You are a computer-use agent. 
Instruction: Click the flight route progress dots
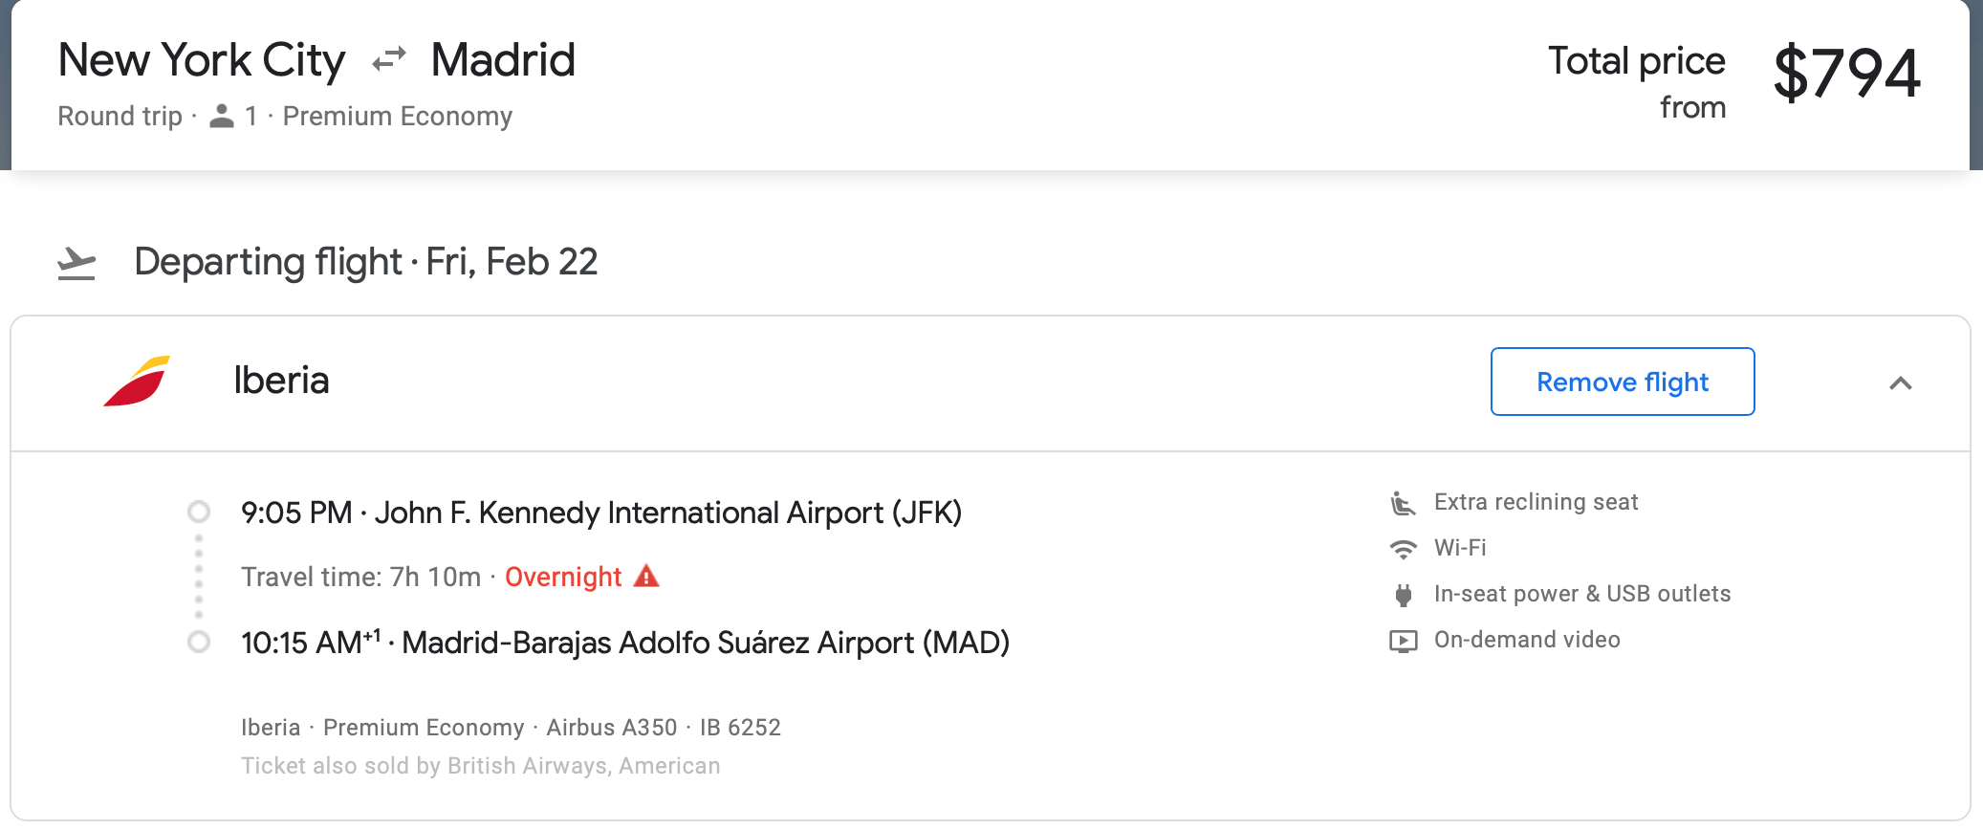[199, 577]
